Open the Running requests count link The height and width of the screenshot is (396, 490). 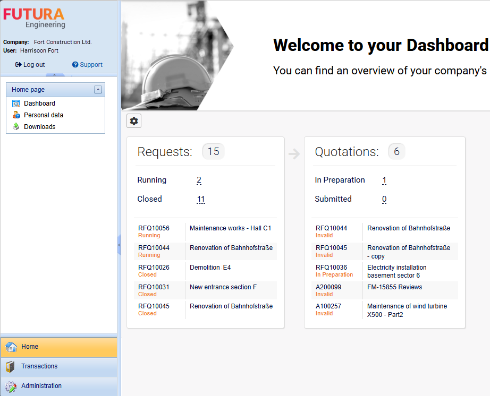(x=199, y=180)
